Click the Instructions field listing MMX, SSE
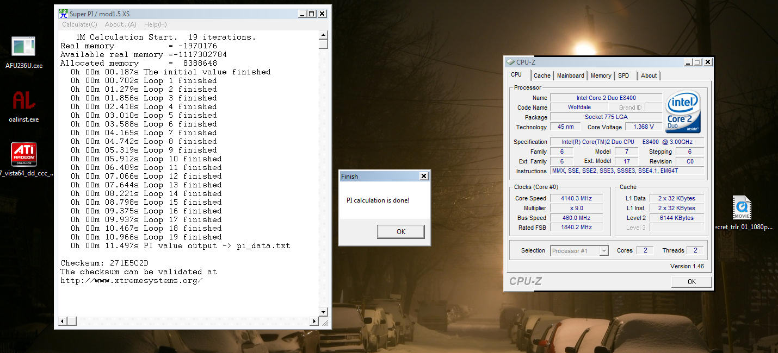This screenshot has width=778, height=353. 627,171
